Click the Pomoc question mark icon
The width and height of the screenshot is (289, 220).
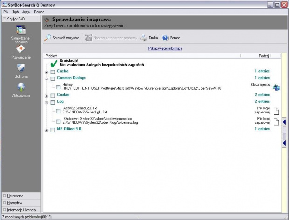(165, 38)
